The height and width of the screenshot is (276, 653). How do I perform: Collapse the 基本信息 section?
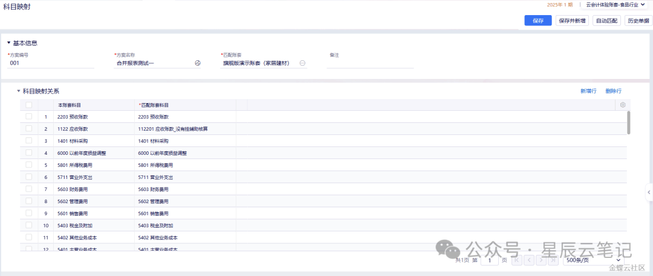pyautogui.click(x=8, y=43)
